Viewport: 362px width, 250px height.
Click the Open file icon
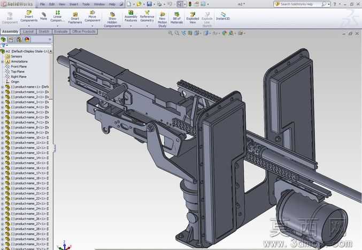coord(138,4)
